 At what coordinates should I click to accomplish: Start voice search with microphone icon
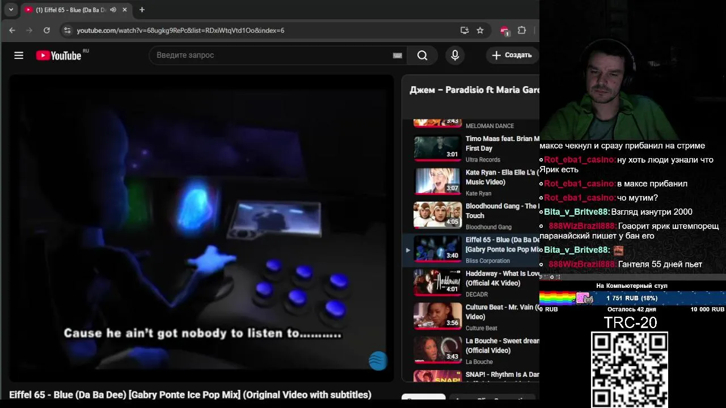(454, 55)
